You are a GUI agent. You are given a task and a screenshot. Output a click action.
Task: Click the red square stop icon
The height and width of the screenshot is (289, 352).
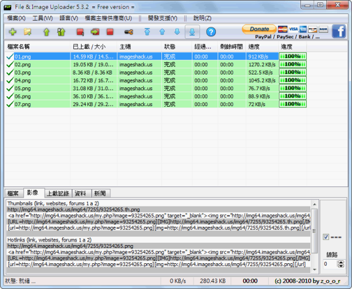coord(109,32)
